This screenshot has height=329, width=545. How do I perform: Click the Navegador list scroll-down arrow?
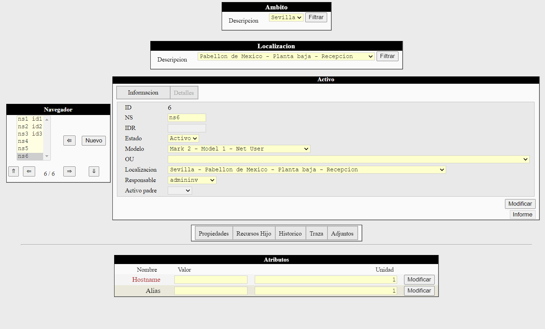(x=47, y=156)
